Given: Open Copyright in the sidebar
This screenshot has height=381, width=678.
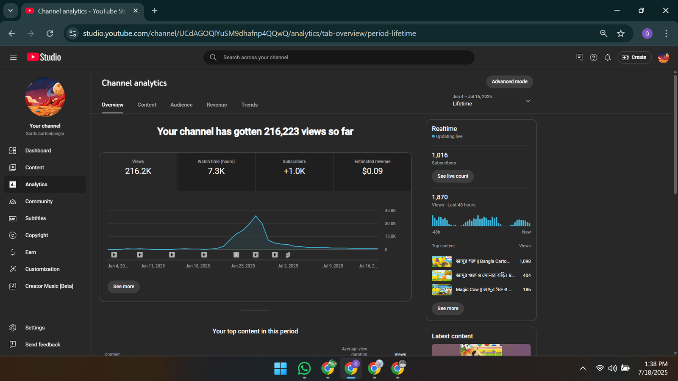Looking at the screenshot, I should [45, 235].
